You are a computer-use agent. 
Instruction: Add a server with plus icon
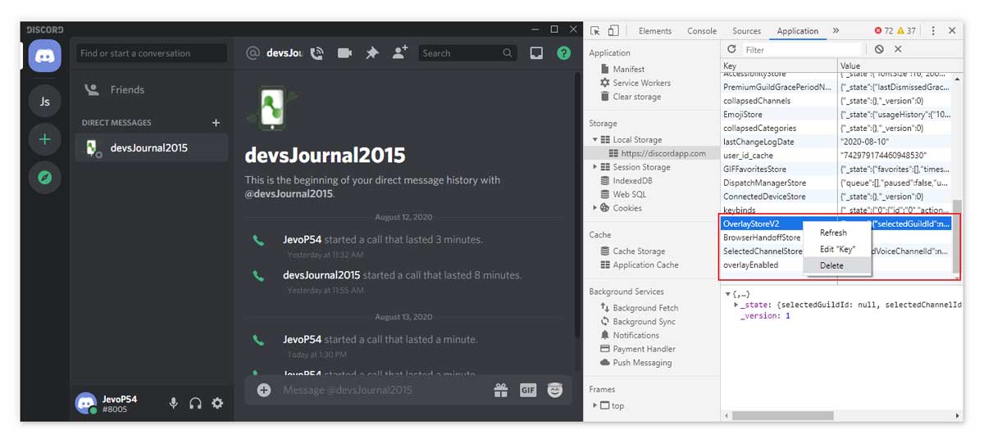(44, 139)
